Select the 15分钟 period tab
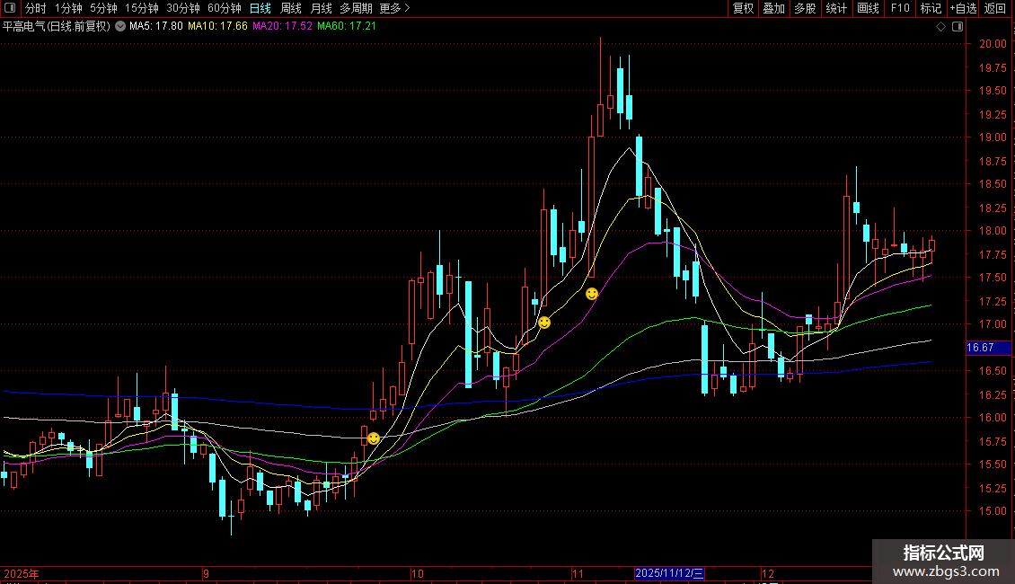 click(x=142, y=8)
